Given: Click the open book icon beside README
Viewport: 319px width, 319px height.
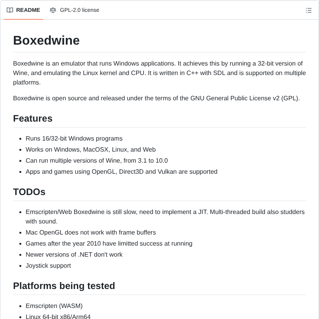Looking at the screenshot, I should tap(10, 10).
